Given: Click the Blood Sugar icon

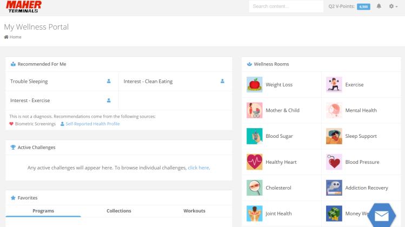Looking at the screenshot, I should click(x=254, y=136).
